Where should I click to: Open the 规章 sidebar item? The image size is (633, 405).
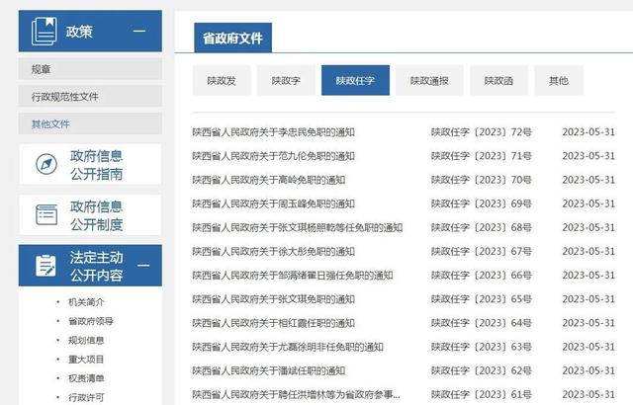pyautogui.click(x=90, y=69)
